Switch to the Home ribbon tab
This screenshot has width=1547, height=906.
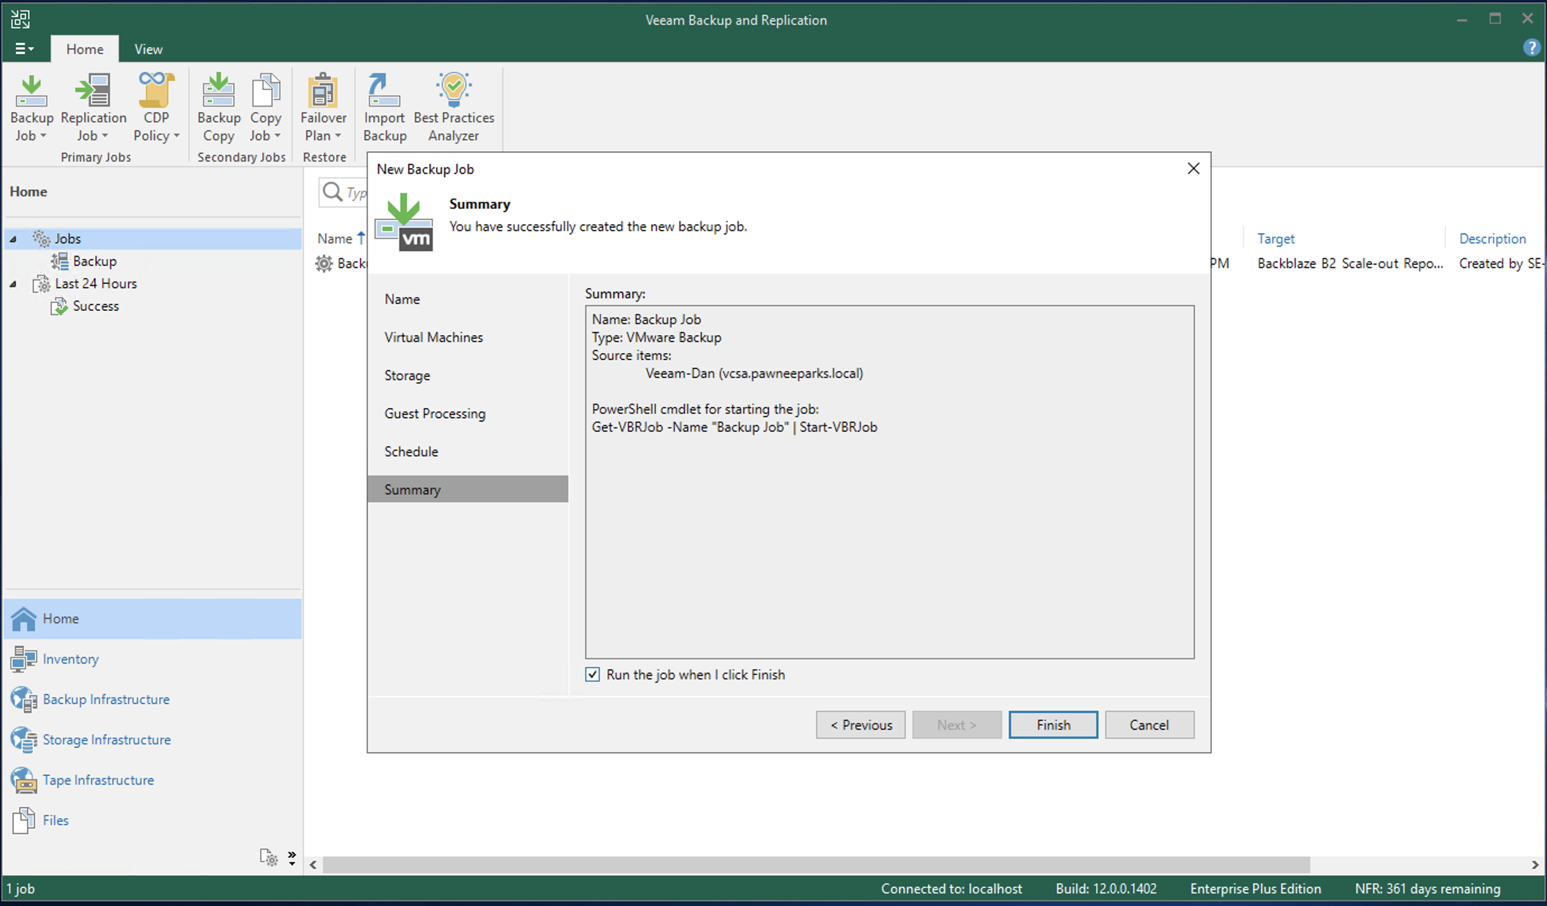coord(85,49)
